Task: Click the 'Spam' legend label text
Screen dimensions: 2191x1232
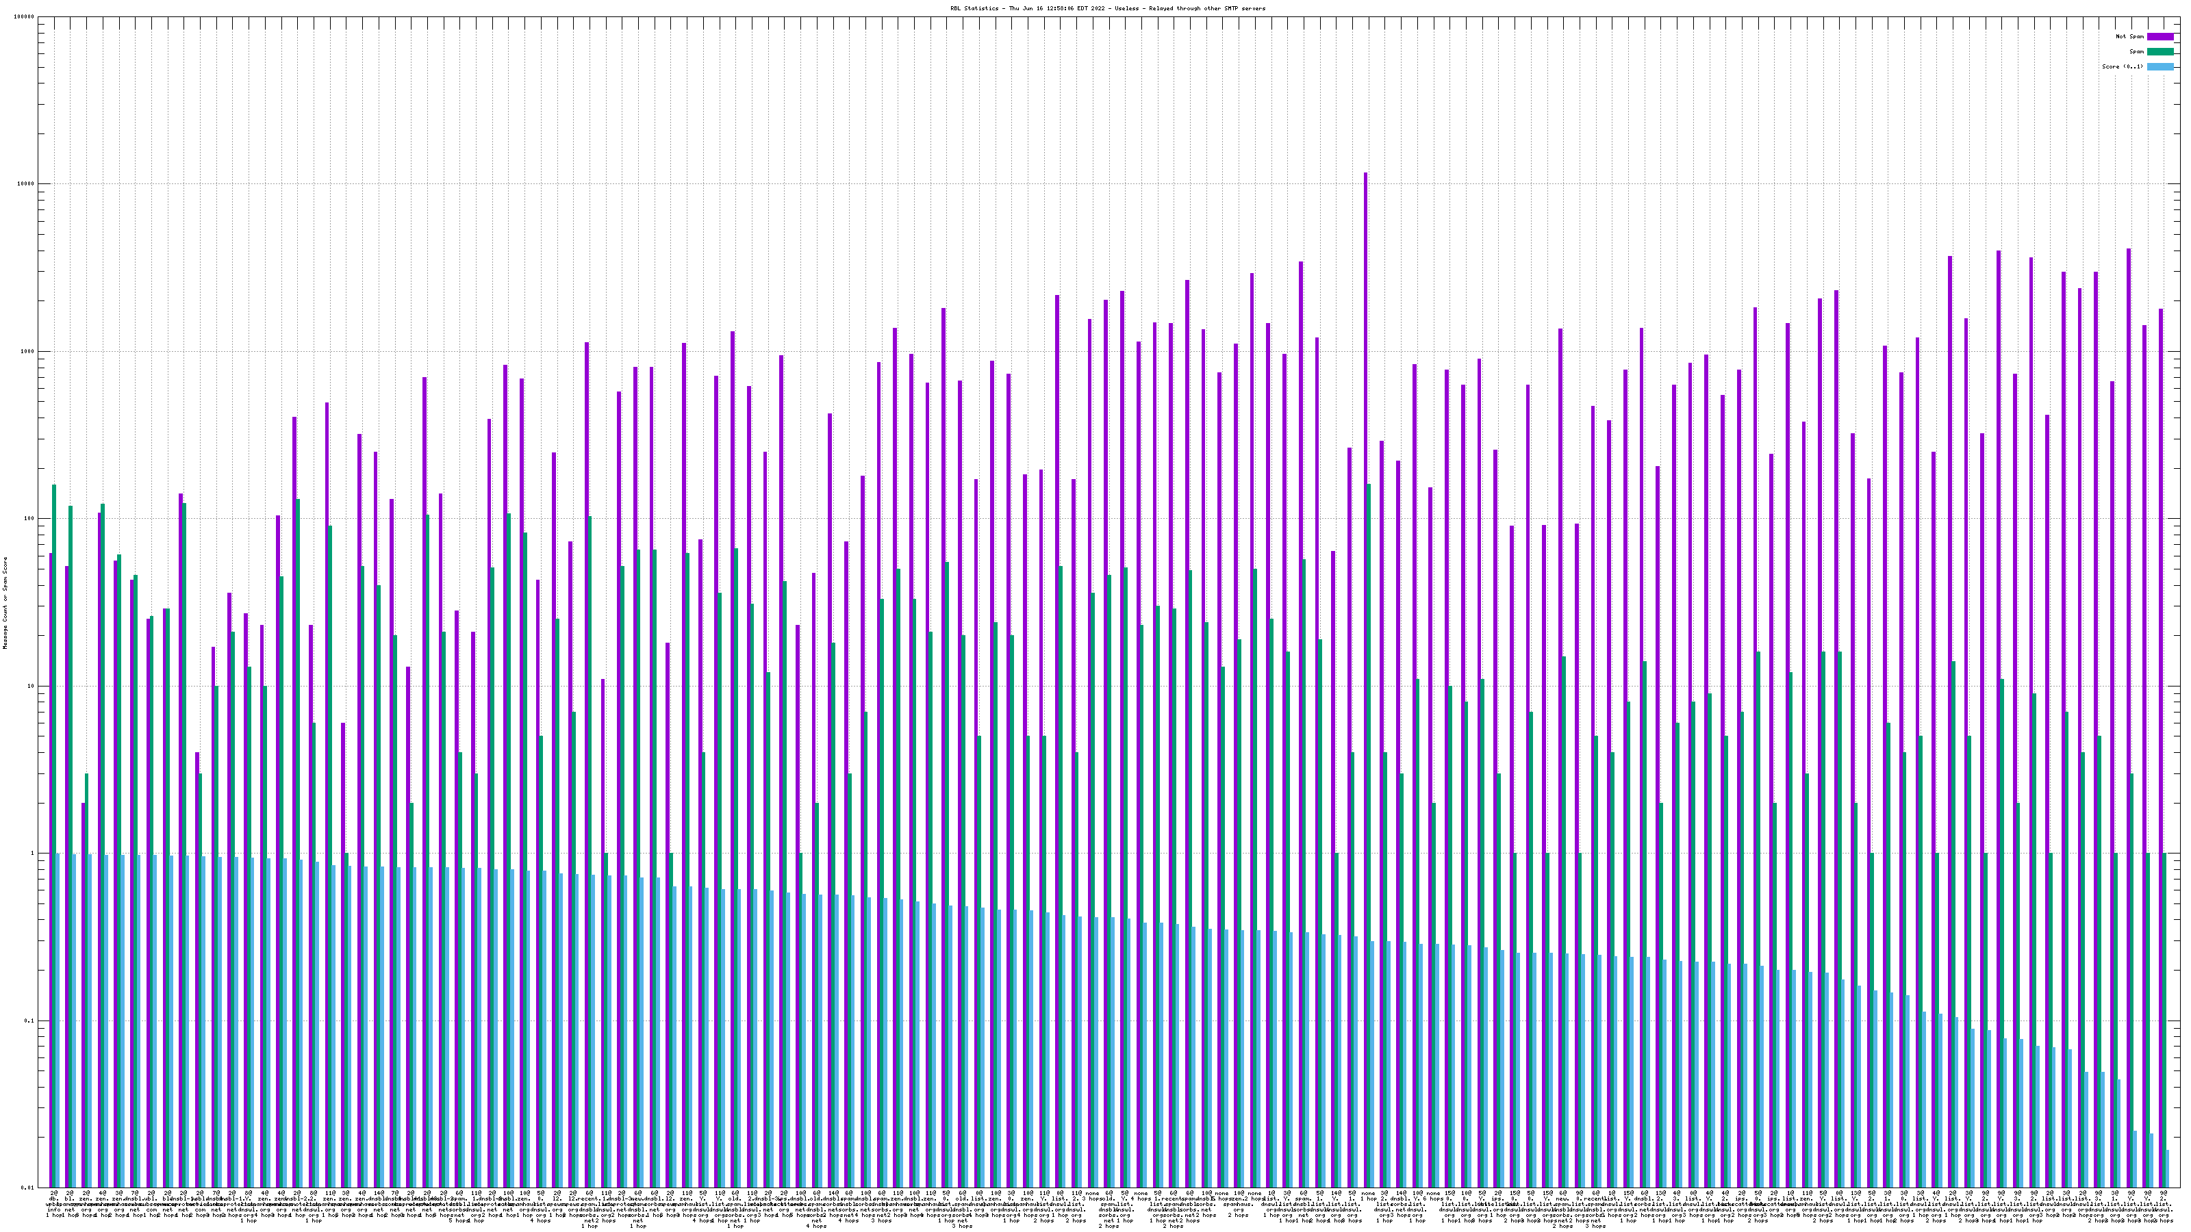Action: pyautogui.click(x=2136, y=52)
